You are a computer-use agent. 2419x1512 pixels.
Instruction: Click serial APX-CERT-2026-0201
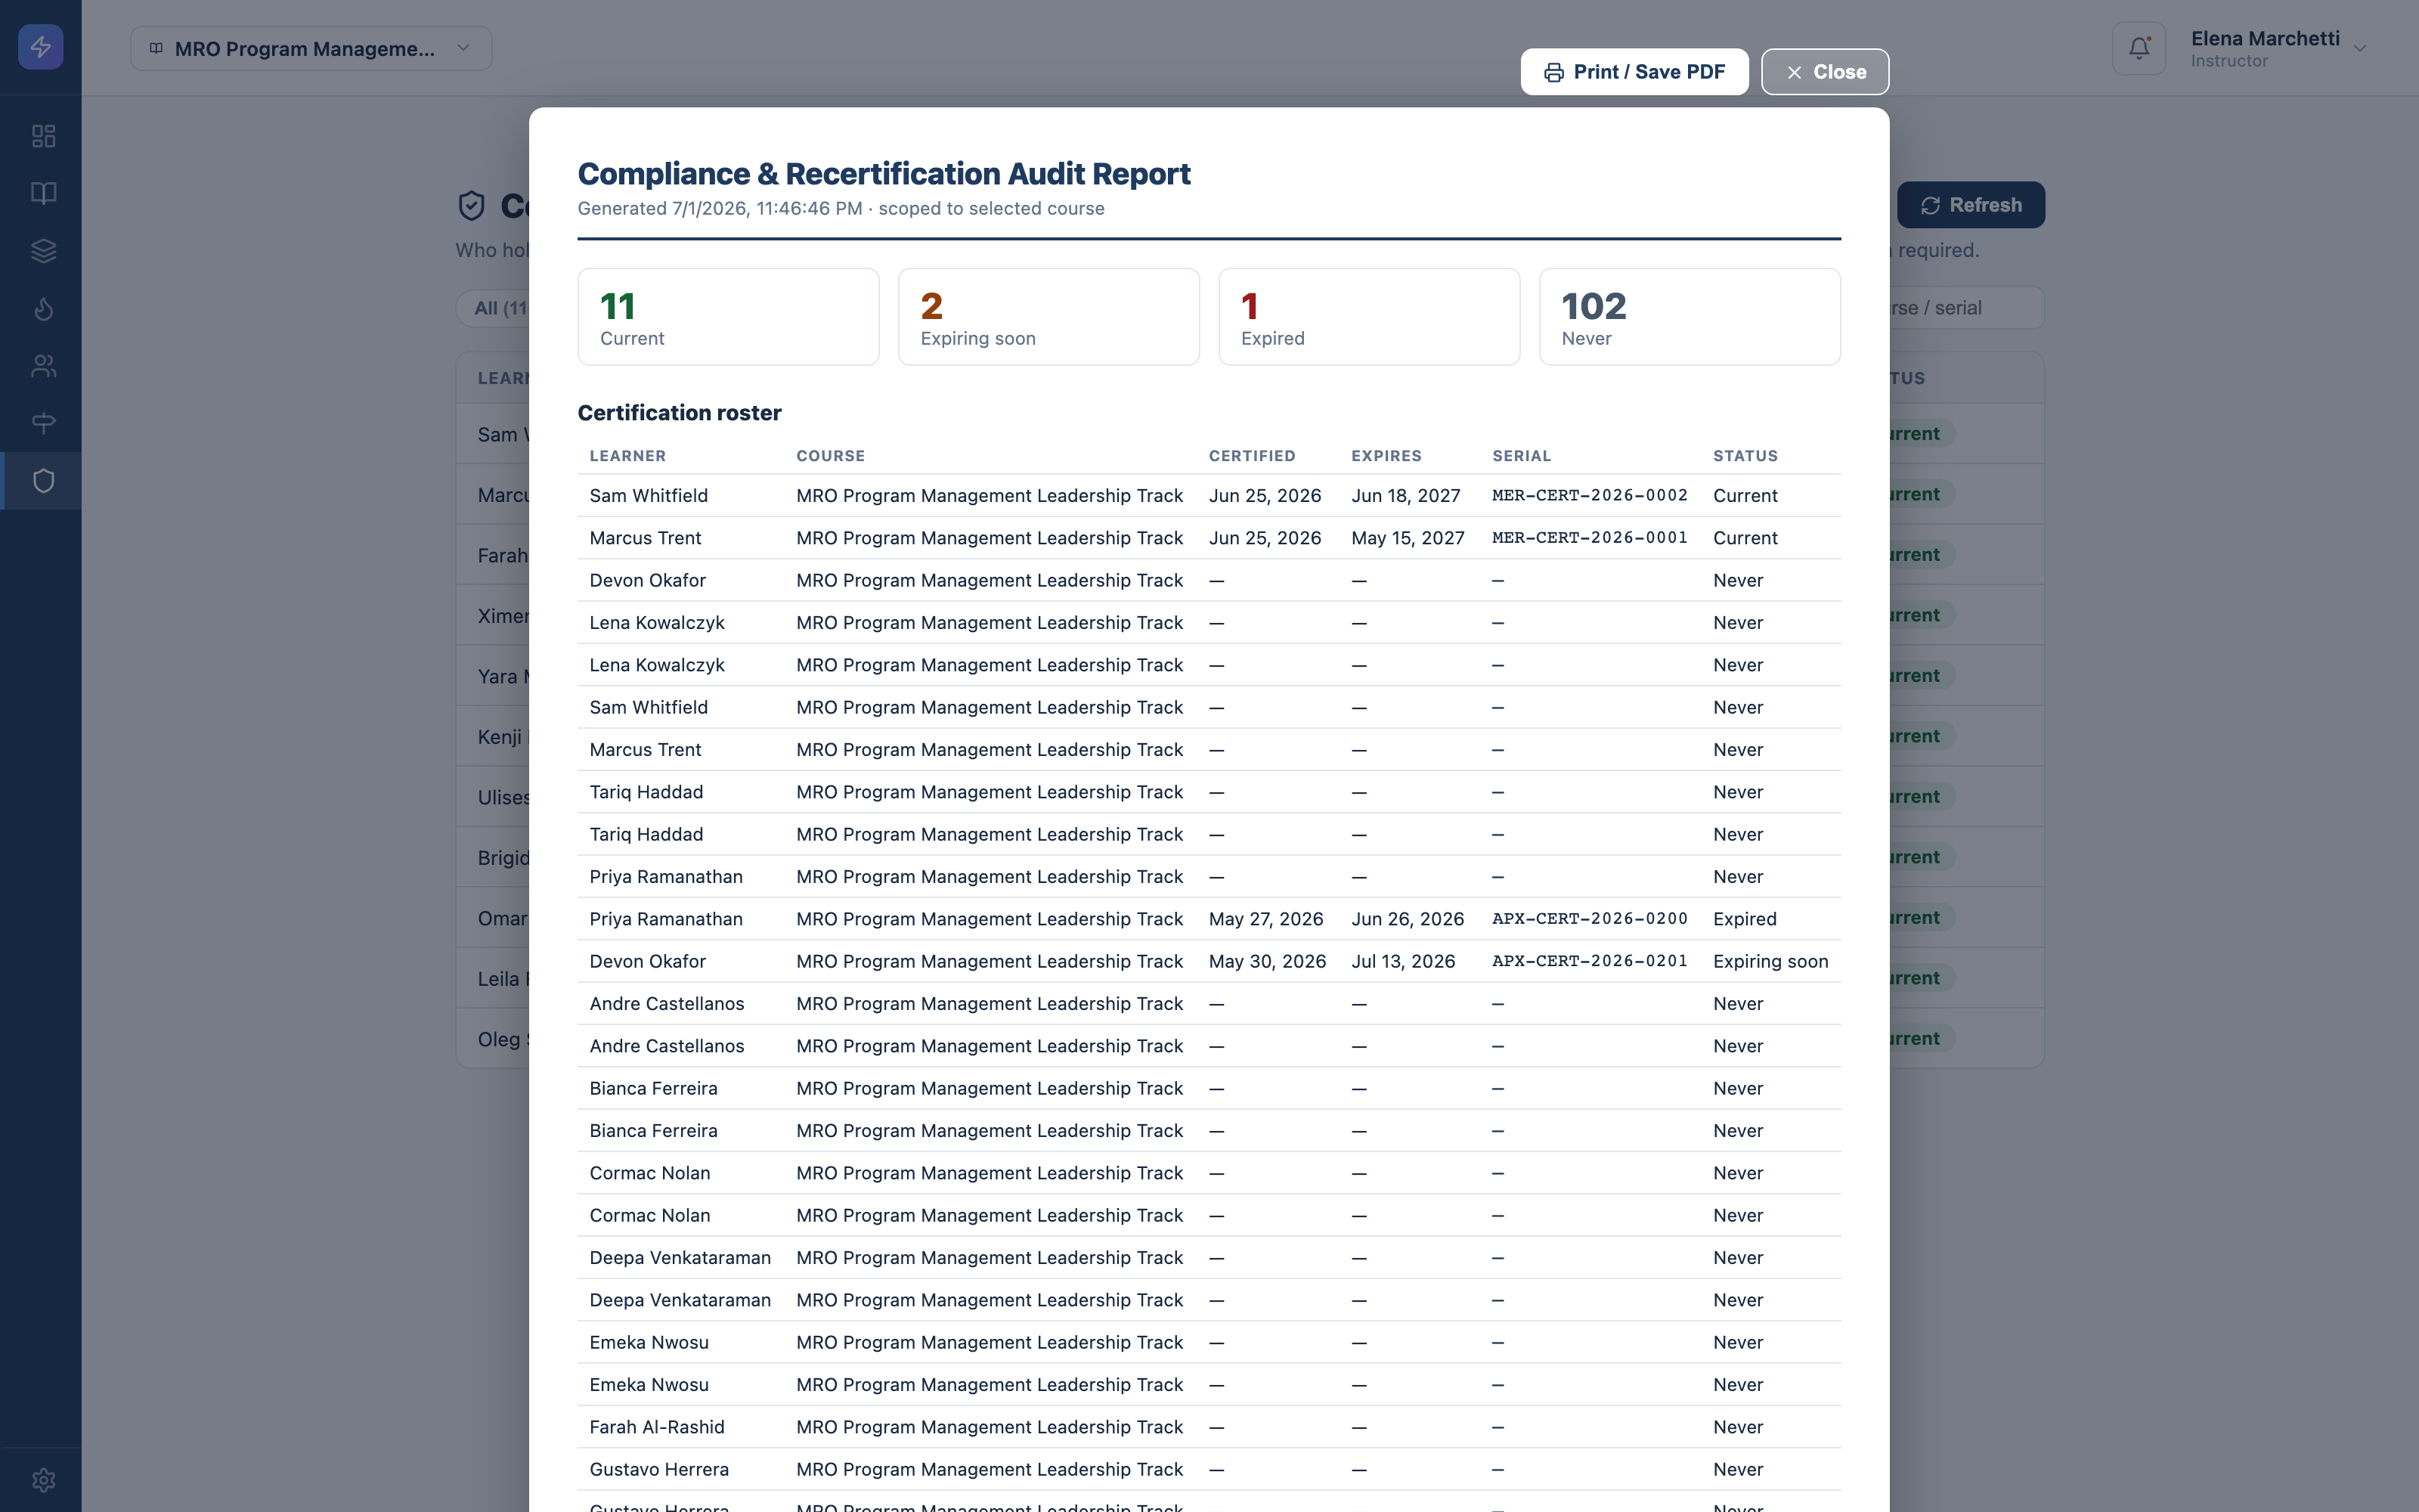click(x=1589, y=961)
